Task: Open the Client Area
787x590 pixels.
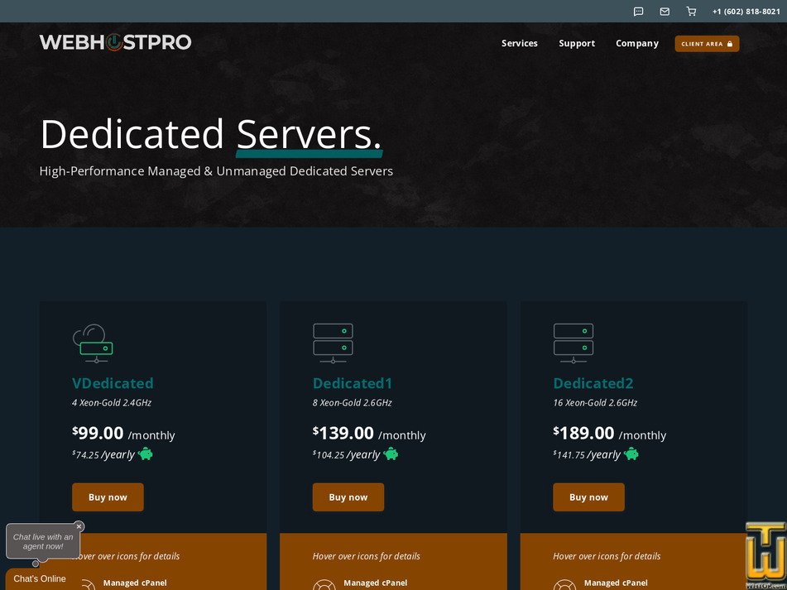Action: (707, 43)
